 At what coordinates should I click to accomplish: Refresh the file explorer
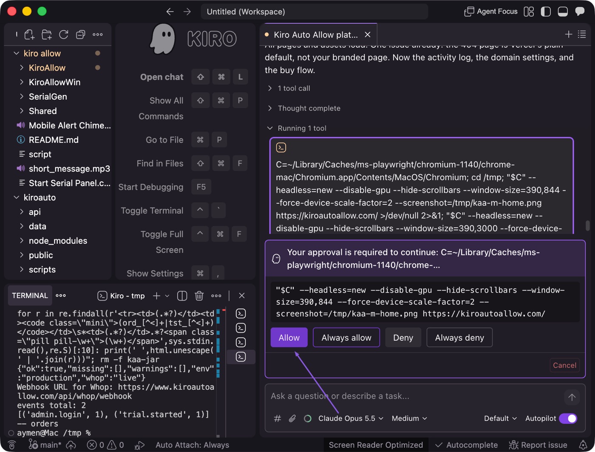click(64, 34)
